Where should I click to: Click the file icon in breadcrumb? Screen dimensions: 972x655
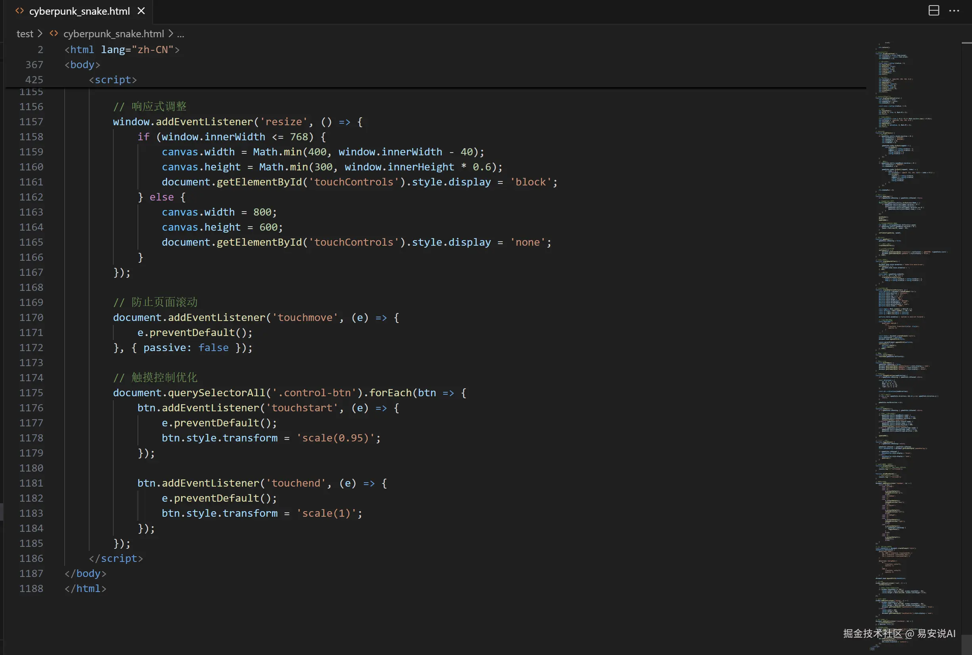tap(54, 33)
